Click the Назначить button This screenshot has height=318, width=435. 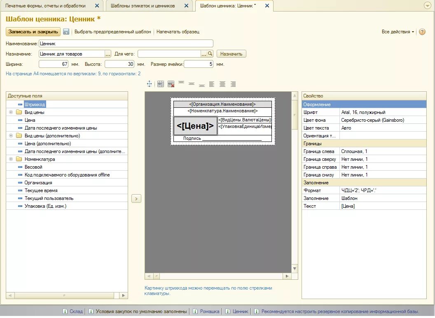pos(232,54)
